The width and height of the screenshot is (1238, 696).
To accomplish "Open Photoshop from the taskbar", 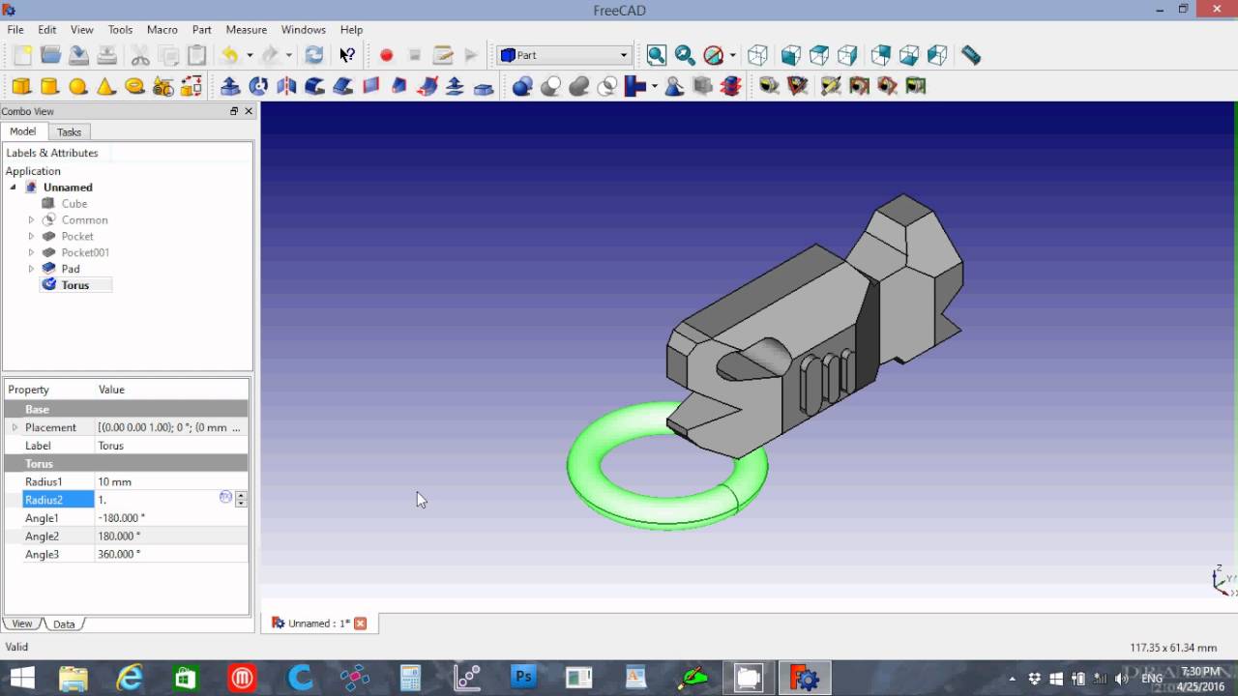I will (x=523, y=678).
